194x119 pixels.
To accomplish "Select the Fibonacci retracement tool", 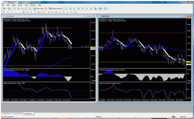I will tap(27, 12).
